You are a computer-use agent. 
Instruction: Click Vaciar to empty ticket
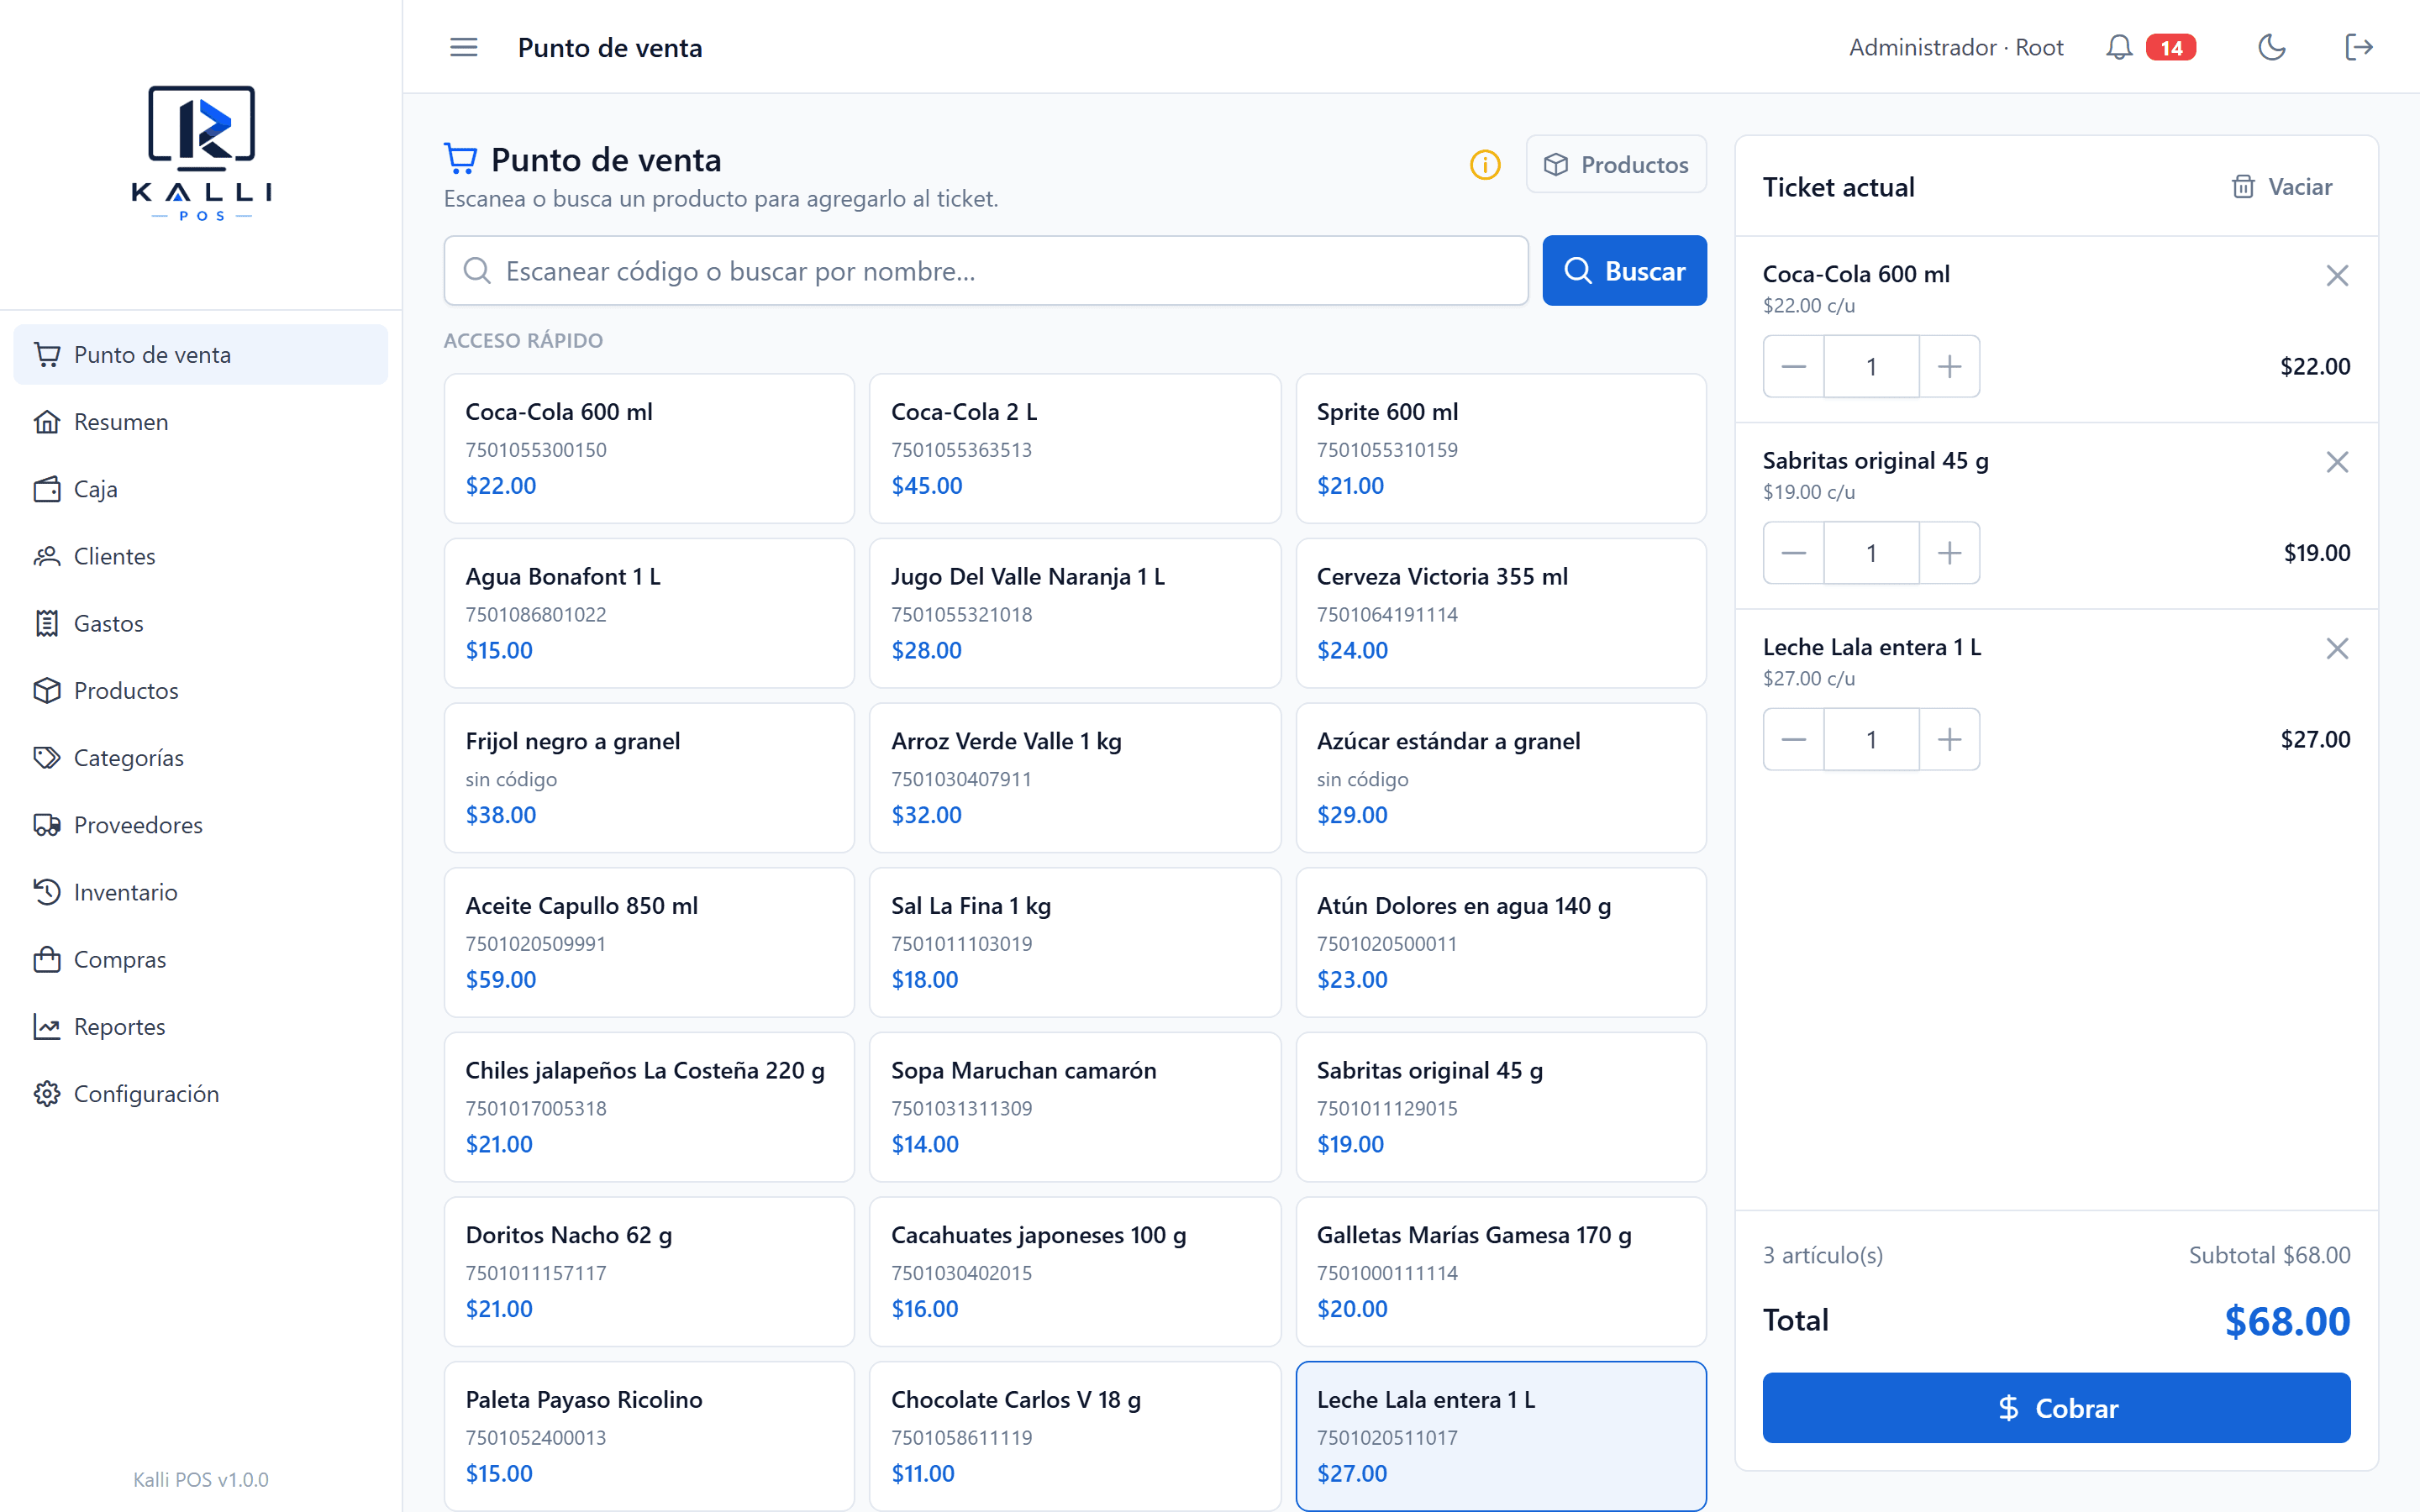(x=2282, y=186)
